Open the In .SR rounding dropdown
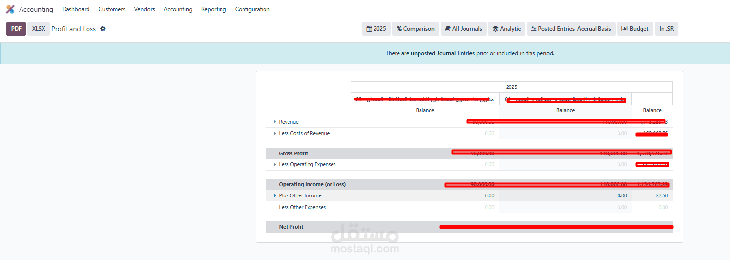 coord(666,29)
